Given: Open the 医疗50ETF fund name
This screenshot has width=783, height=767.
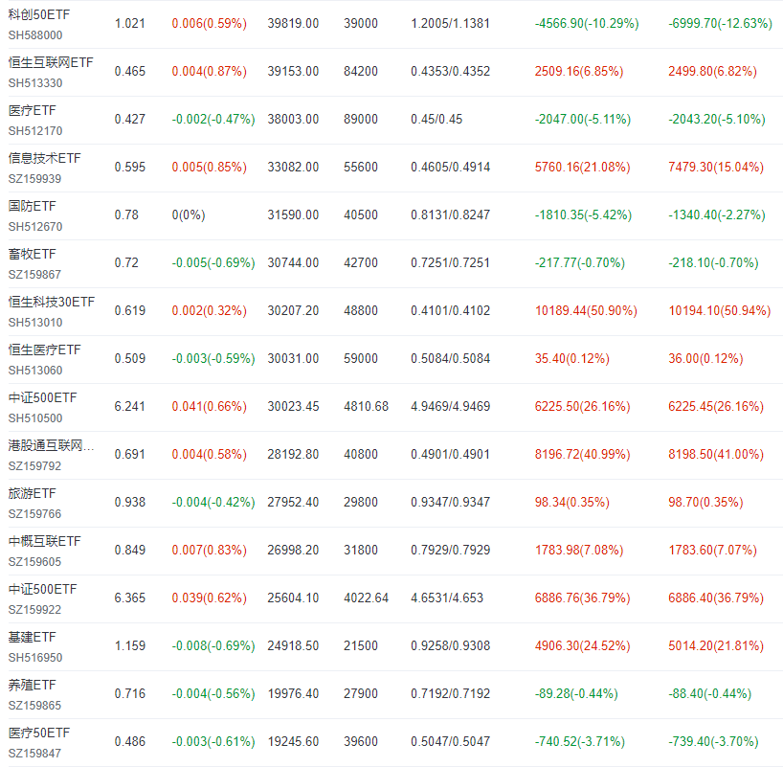Looking at the screenshot, I should pos(39,733).
